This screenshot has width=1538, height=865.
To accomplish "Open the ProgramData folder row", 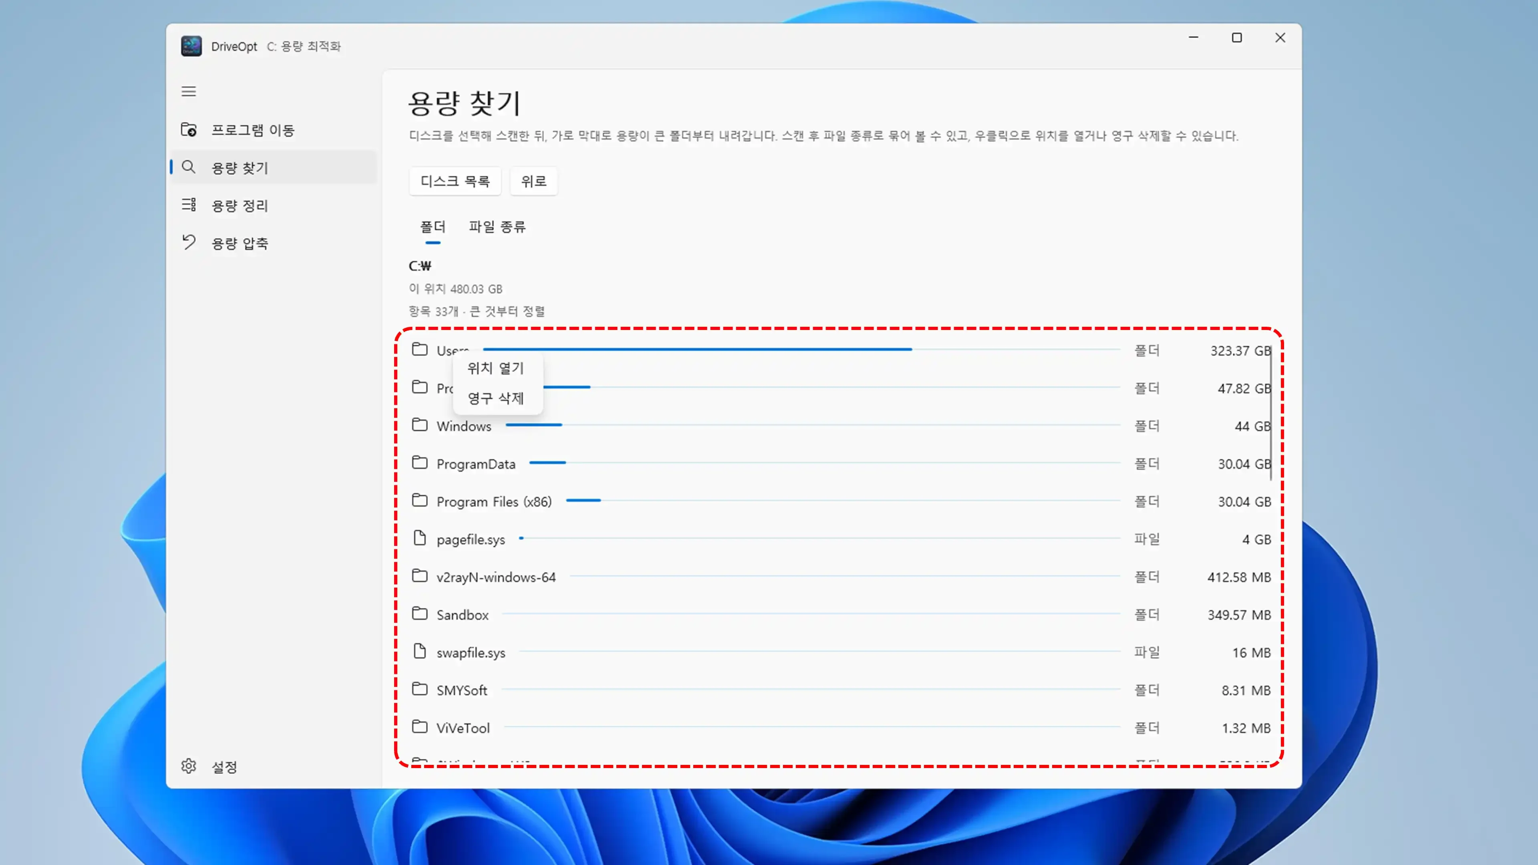I will [x=841, y=463].
